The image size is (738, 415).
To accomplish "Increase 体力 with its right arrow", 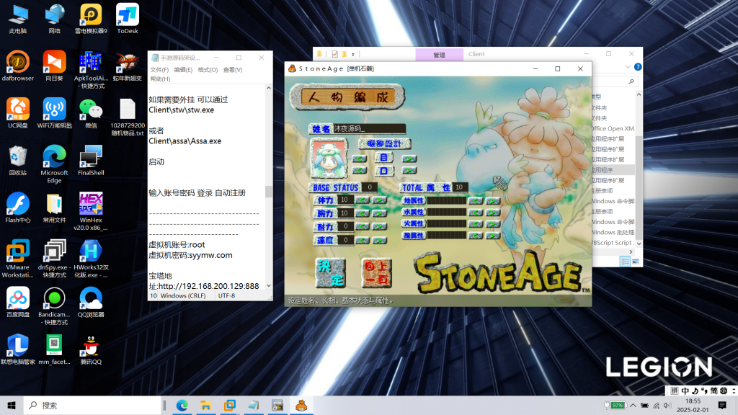I will pos(379,200).
